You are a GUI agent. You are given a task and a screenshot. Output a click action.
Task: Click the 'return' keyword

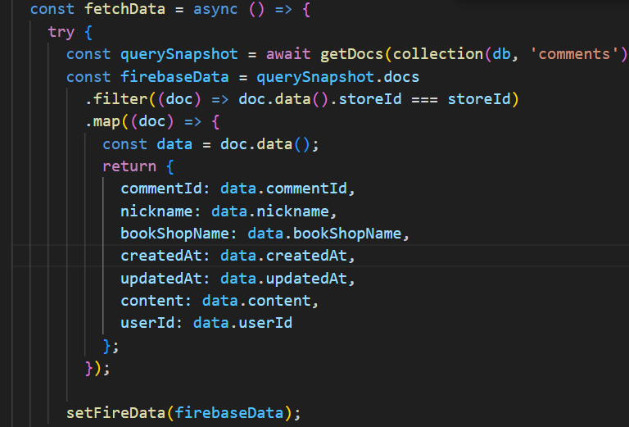tap(129, 166)
